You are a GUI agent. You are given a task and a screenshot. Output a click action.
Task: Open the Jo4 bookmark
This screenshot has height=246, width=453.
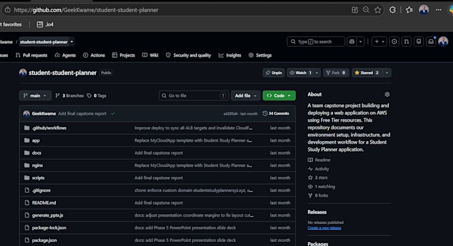tap(45, 25)
